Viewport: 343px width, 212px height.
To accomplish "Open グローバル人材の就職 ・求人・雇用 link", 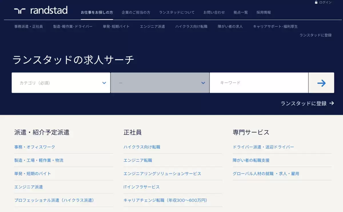I will pyautogui.click(x=266, y=174).
